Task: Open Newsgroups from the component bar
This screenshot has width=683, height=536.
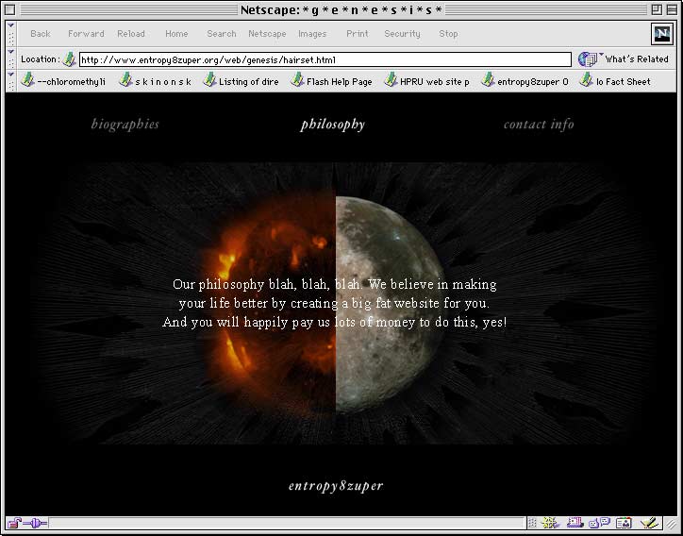Action: (599, 523)
